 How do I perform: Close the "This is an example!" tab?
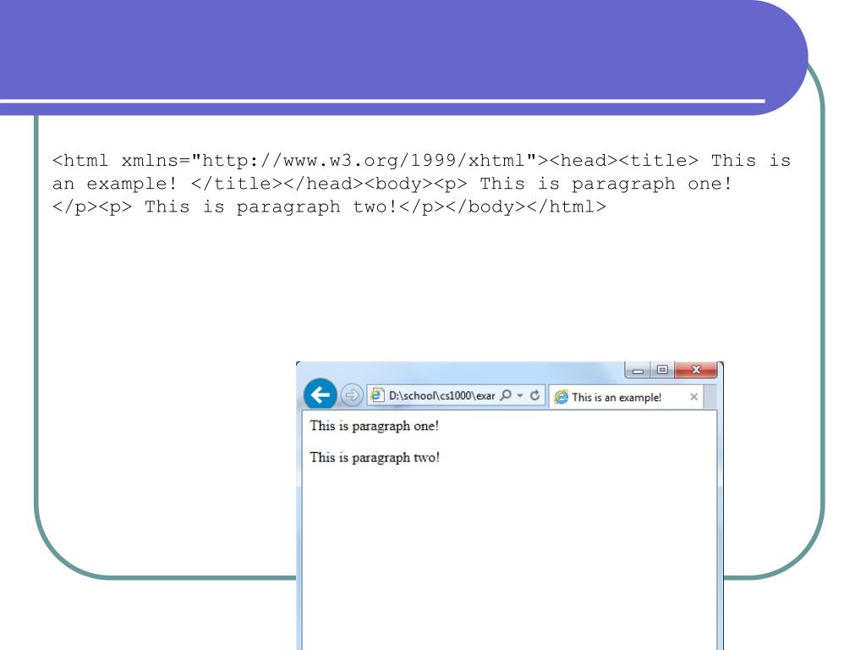click(693, 396)
